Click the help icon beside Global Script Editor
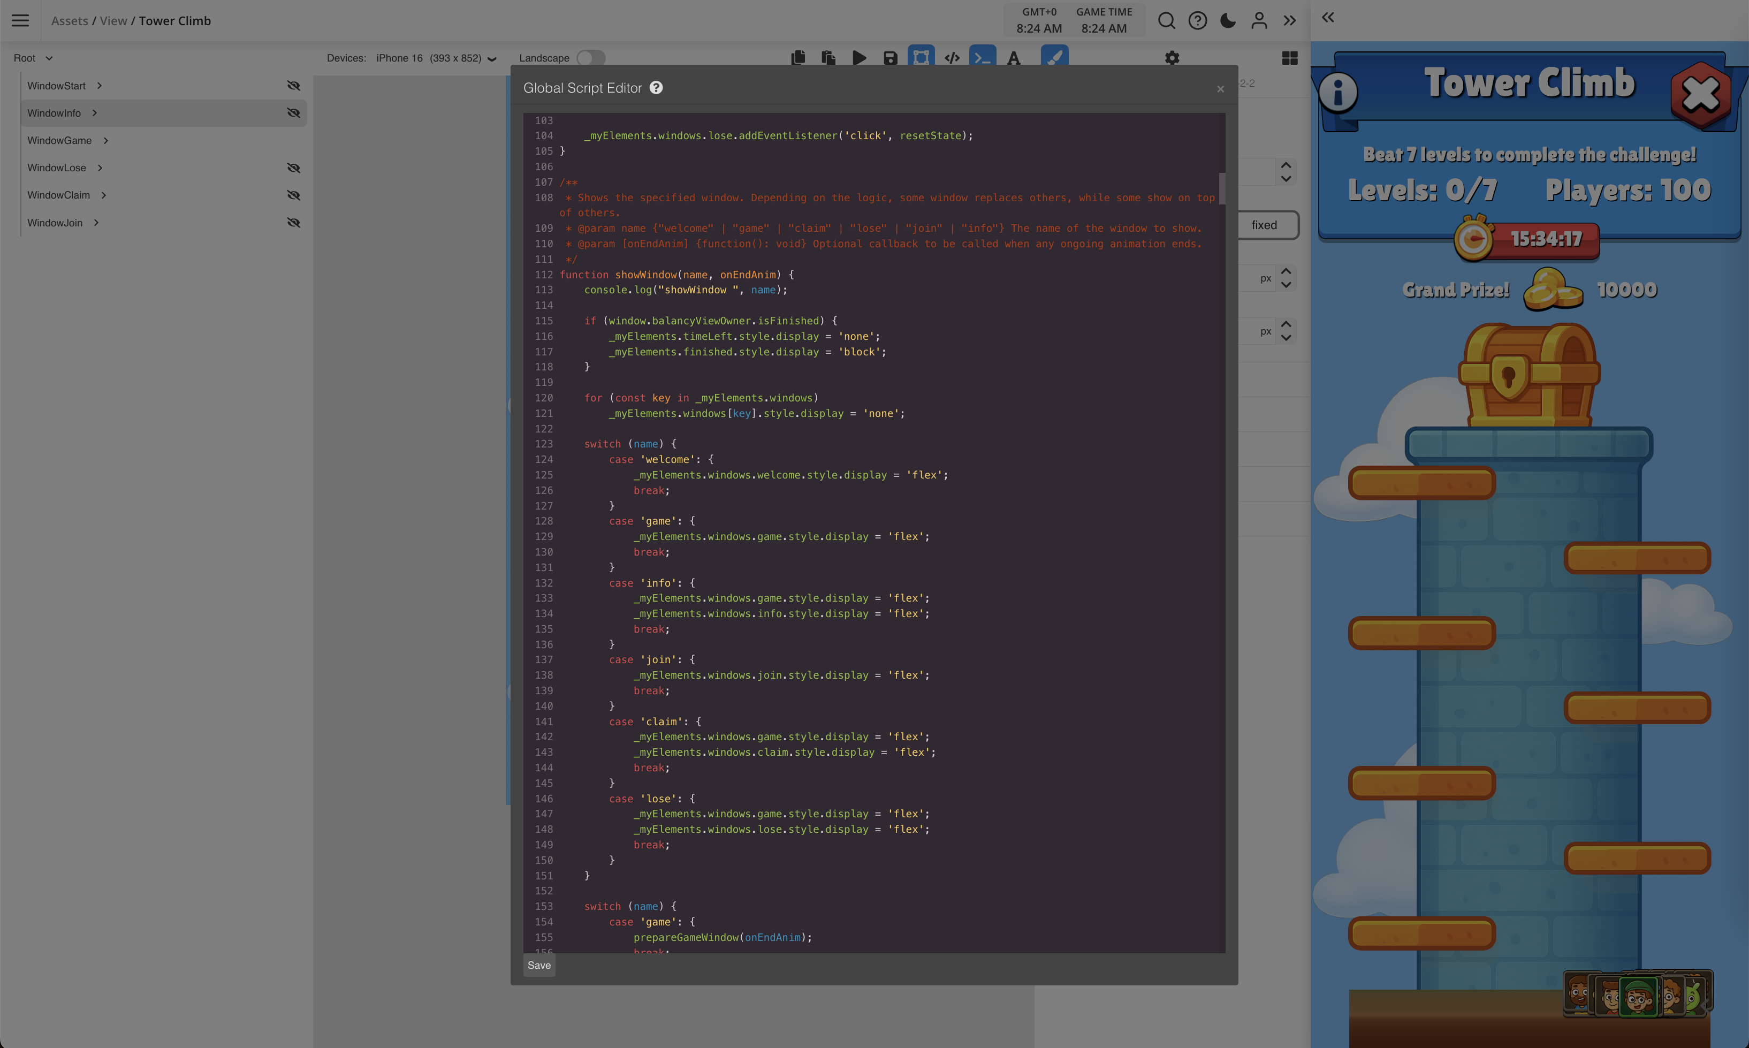Viewport: 1749px width, 1048px height. pos(656,88)
